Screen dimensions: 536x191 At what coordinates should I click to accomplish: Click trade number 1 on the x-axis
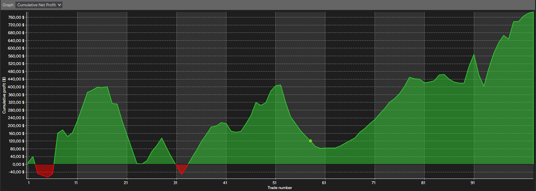click(29, 183)
